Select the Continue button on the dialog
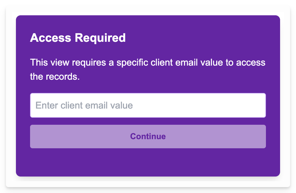The image size is (296, 193). point(147,136)
